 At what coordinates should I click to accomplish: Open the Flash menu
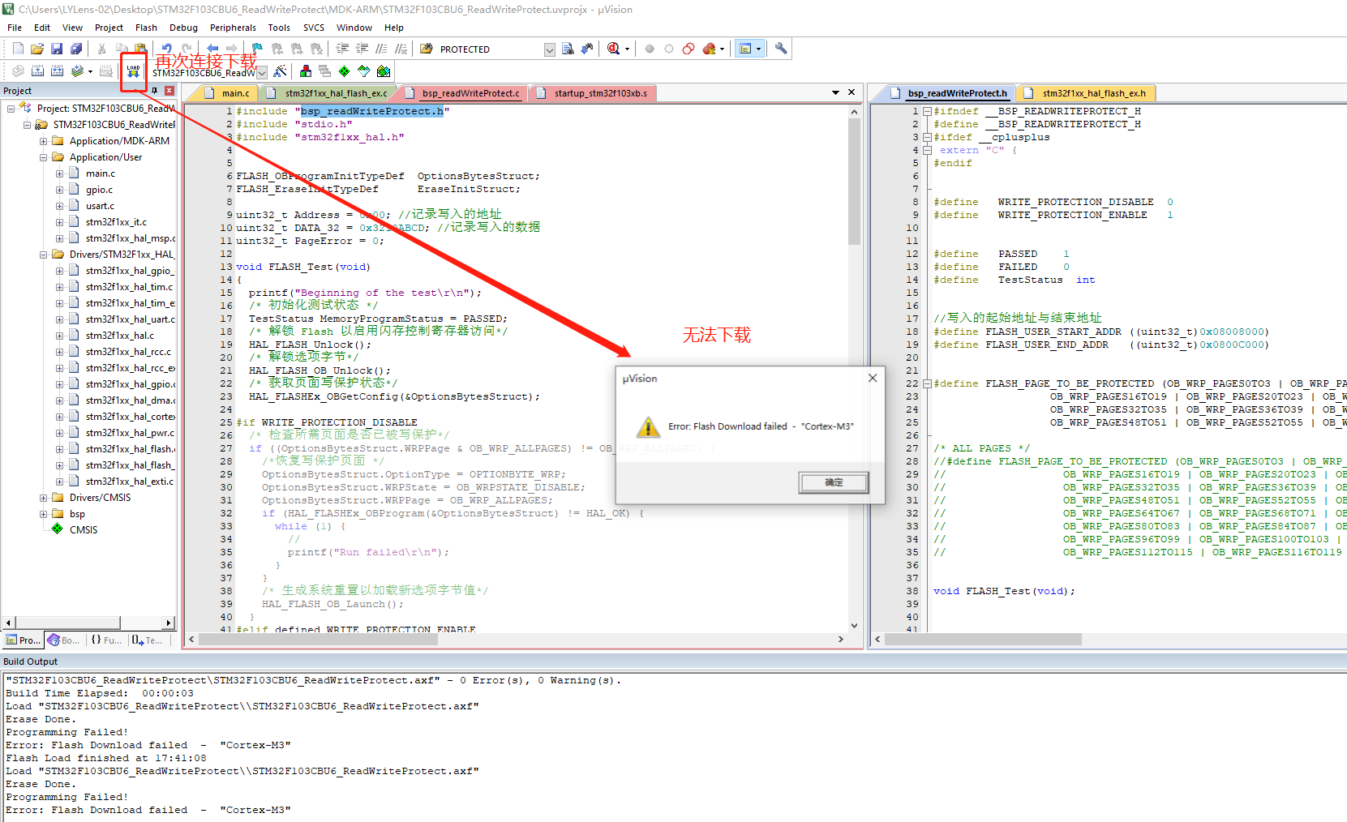[x=147, y=27]
